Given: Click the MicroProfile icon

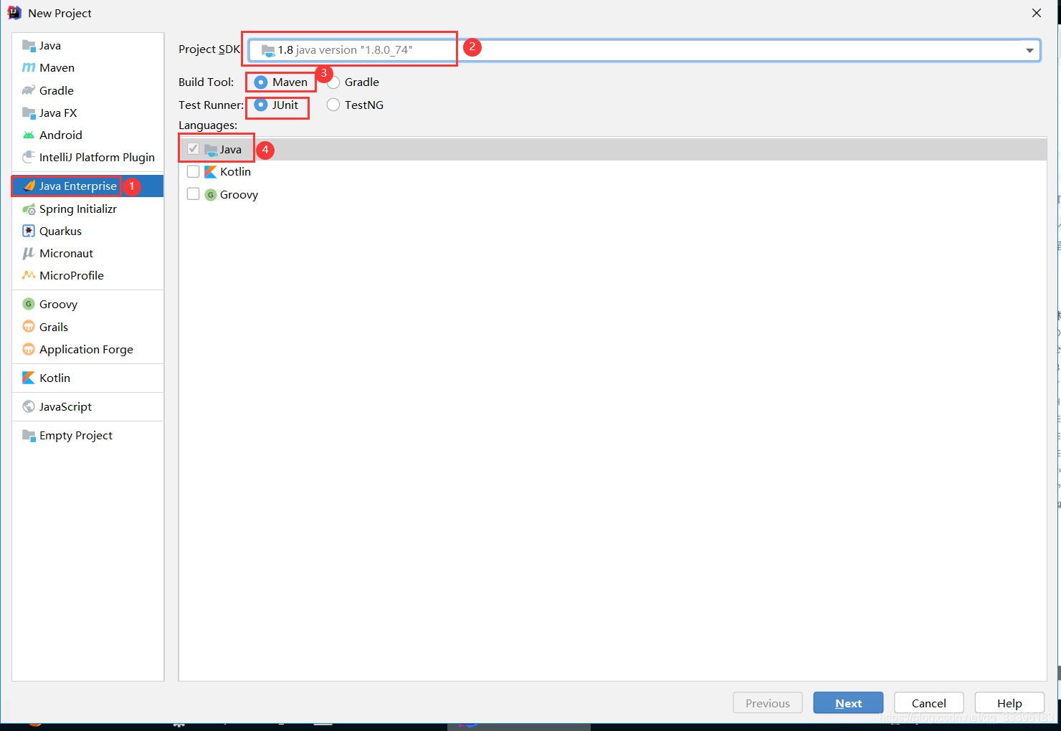Looking at the screenshot, I should 29,275.
